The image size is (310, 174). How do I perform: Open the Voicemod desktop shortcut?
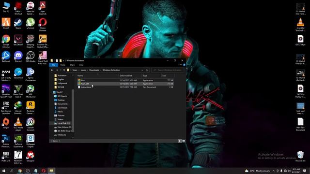pyautogui.click(x=18, y=73)
